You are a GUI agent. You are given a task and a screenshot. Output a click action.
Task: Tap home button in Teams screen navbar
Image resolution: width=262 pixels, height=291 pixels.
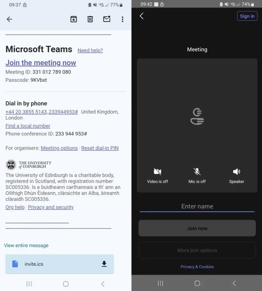[x=197, y=283]
